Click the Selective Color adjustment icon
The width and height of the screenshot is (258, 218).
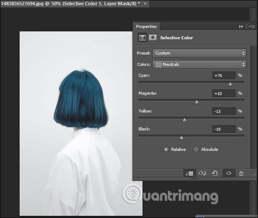[143, 37]
